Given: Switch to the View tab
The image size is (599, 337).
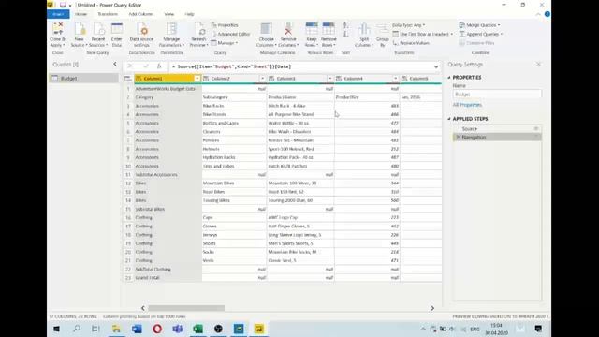Looking at the screenshot, I should point(168,14).
